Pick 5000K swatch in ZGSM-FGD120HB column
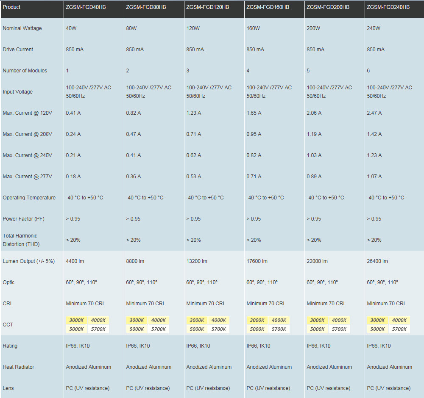 click(x=197, y=329)
